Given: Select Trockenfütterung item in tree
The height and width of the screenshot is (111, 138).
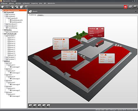Looking at the screenshot, I should 13,28.
